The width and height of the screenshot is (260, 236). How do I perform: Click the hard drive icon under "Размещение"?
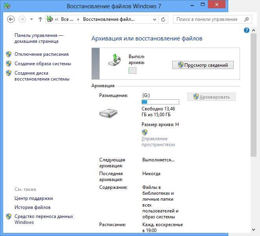coord(108,113)
